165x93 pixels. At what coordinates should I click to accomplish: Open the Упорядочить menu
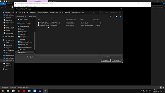[21, 17]
